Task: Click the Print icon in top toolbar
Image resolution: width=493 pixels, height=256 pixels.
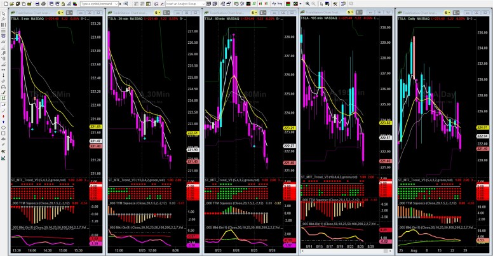Action: point(43,4)
